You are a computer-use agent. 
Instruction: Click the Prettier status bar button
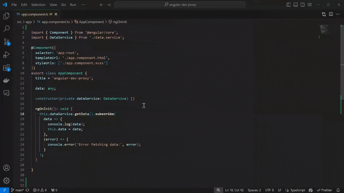(324, 190)
